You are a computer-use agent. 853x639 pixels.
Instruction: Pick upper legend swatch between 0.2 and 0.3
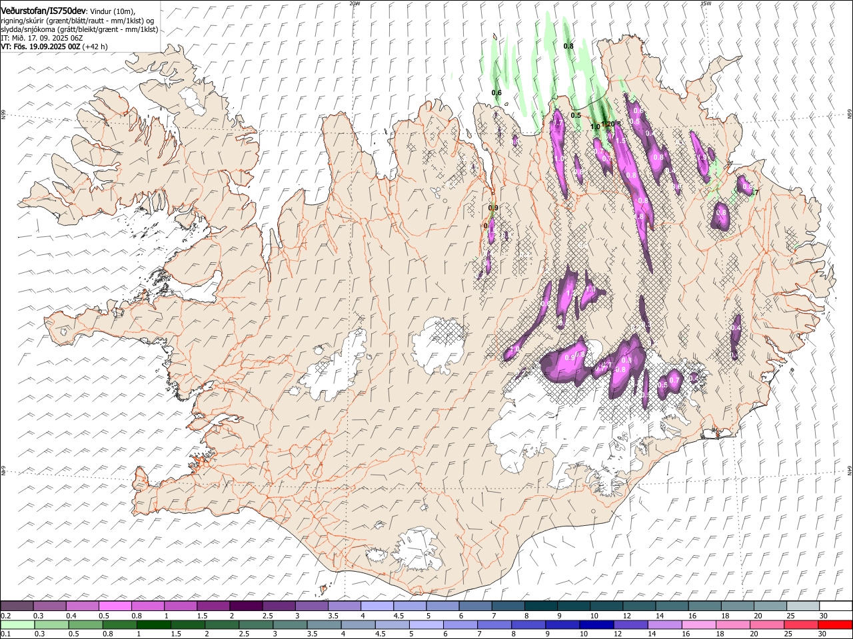coord(17,606)
